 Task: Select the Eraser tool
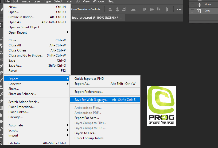1,101
